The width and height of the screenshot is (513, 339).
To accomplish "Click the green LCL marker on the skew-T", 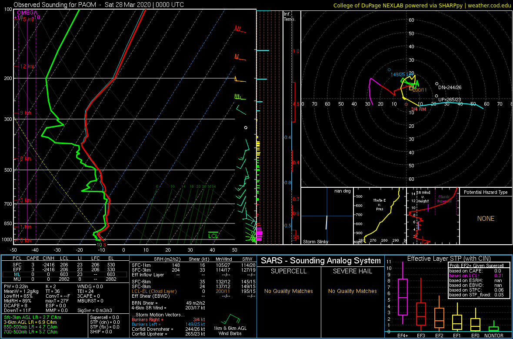I will tap(213, 235).
